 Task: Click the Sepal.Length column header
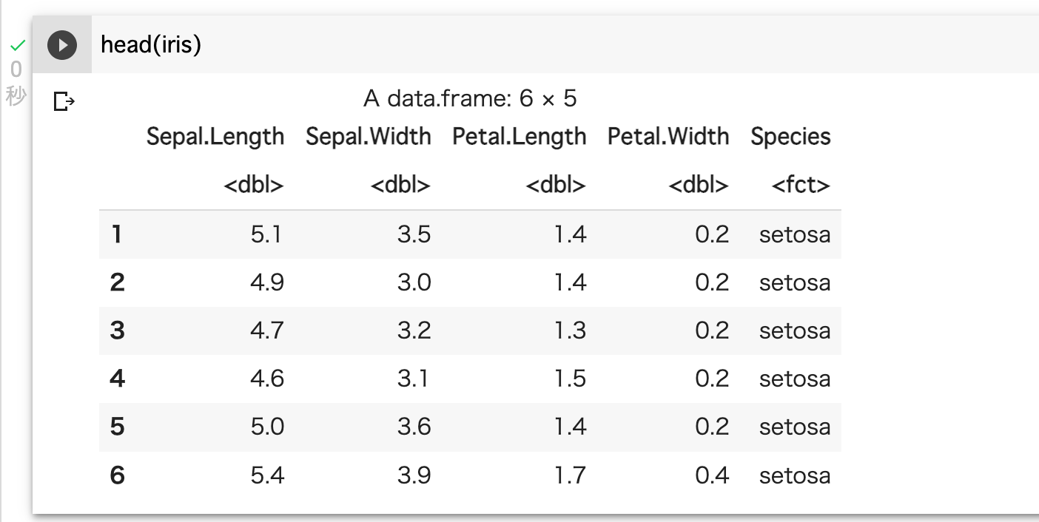[215, 137]
